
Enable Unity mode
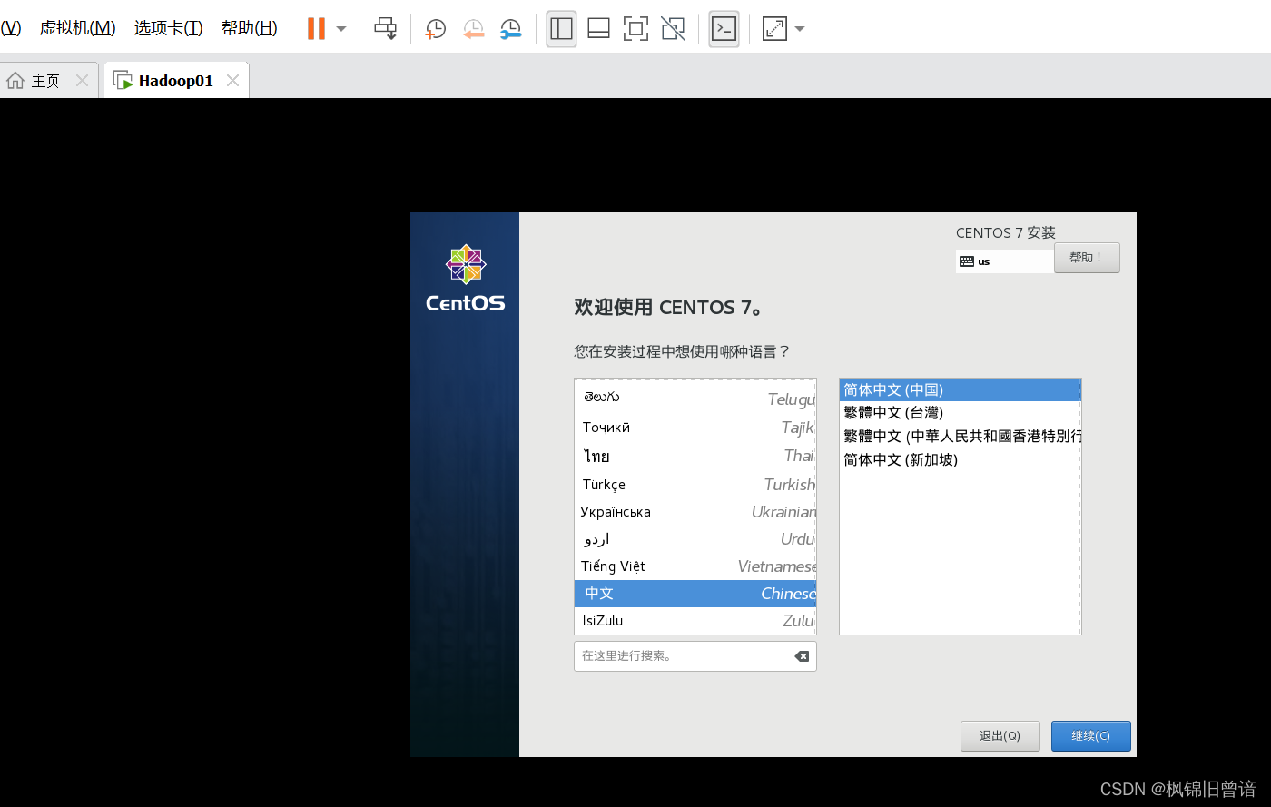point(673,28)
